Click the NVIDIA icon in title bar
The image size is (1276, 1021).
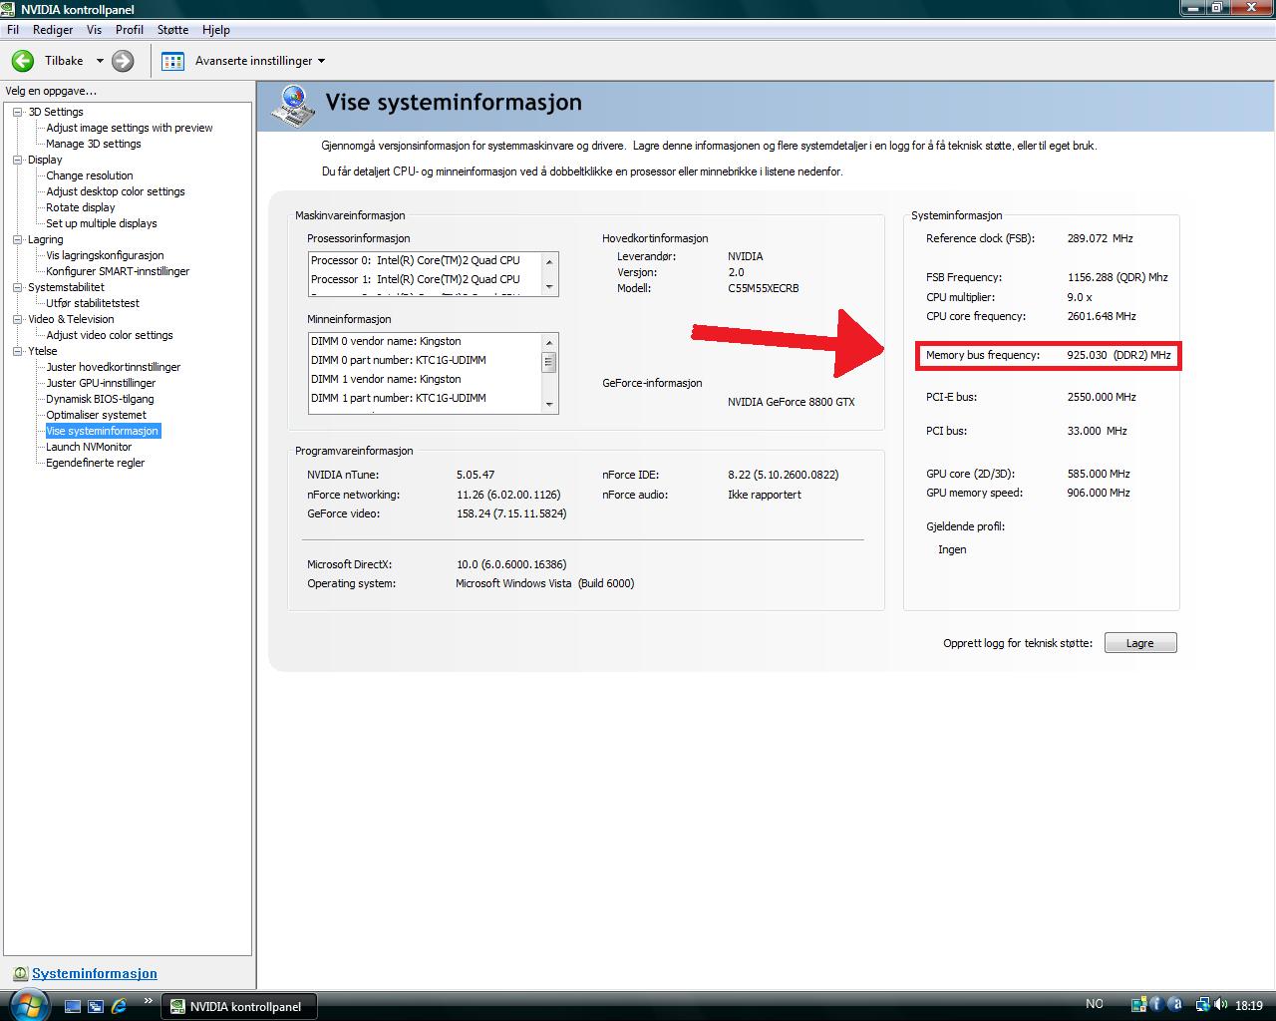click(x=10, y=9)
